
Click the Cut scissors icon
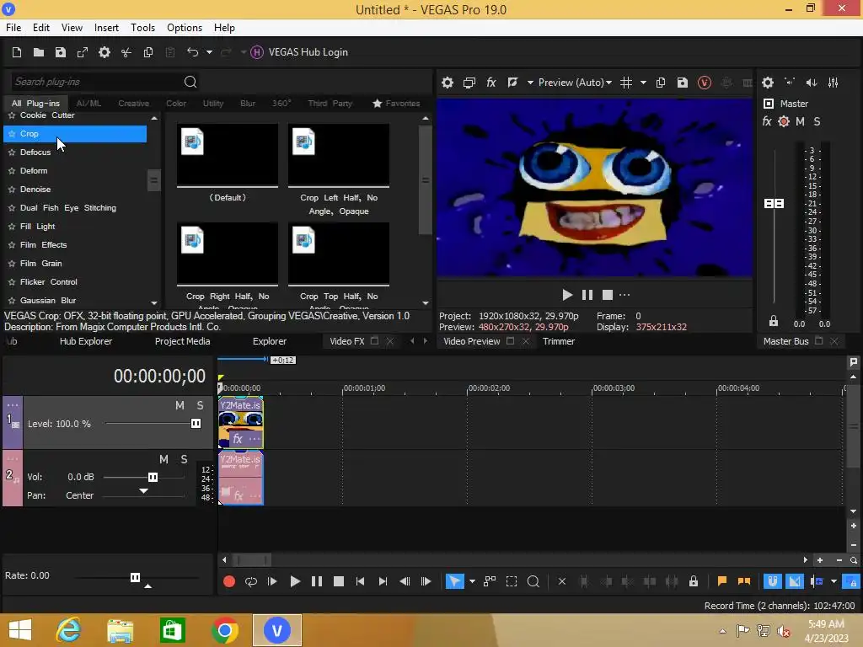point(126,52)
